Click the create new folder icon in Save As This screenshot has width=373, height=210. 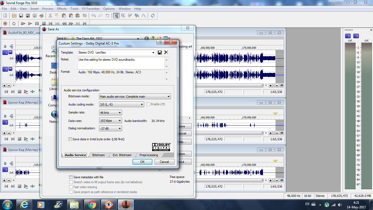[x=159, y=39]
